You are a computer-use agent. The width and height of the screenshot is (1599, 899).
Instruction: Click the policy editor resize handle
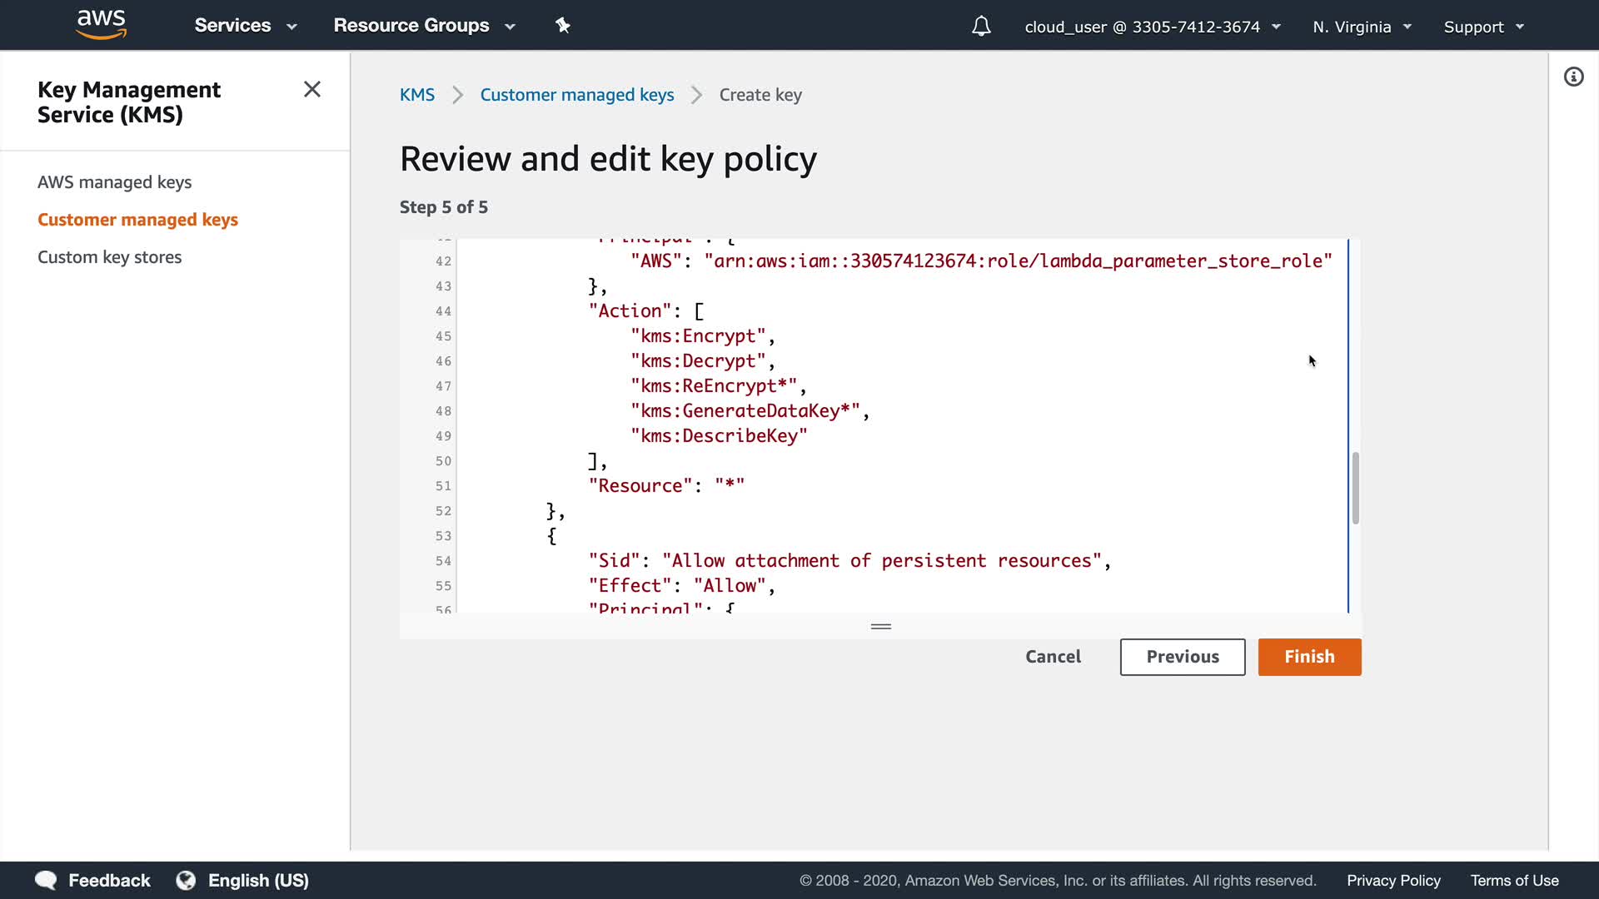coord(880,626)
